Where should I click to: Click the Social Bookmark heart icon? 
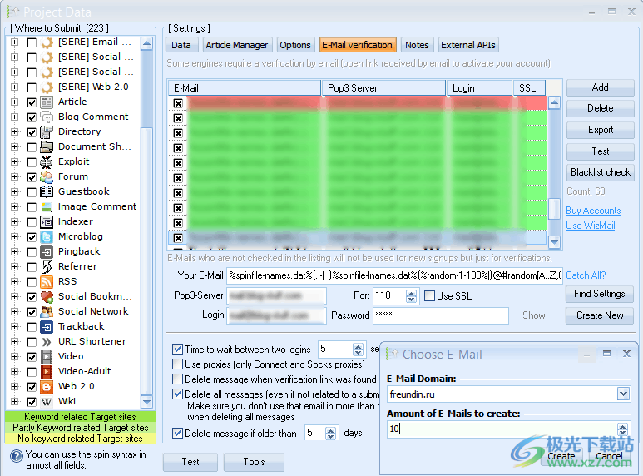point(47,297)
